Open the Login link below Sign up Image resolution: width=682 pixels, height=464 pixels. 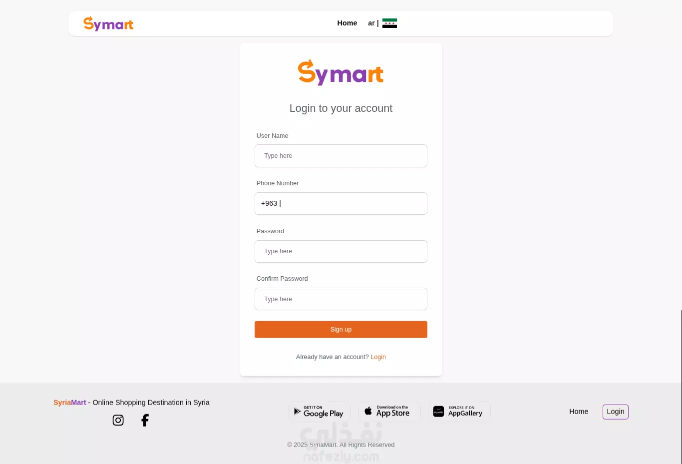click(378, 357)
